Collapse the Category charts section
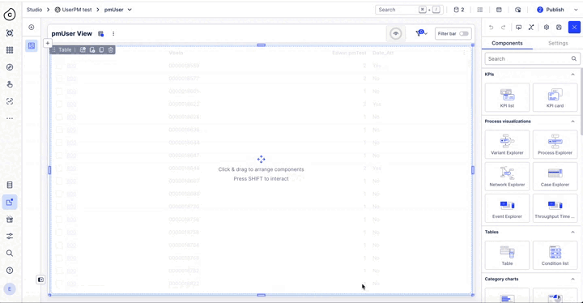 point(572,279)
